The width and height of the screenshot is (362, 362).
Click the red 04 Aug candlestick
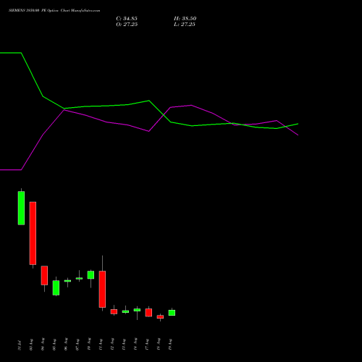(x=44, y=275)
